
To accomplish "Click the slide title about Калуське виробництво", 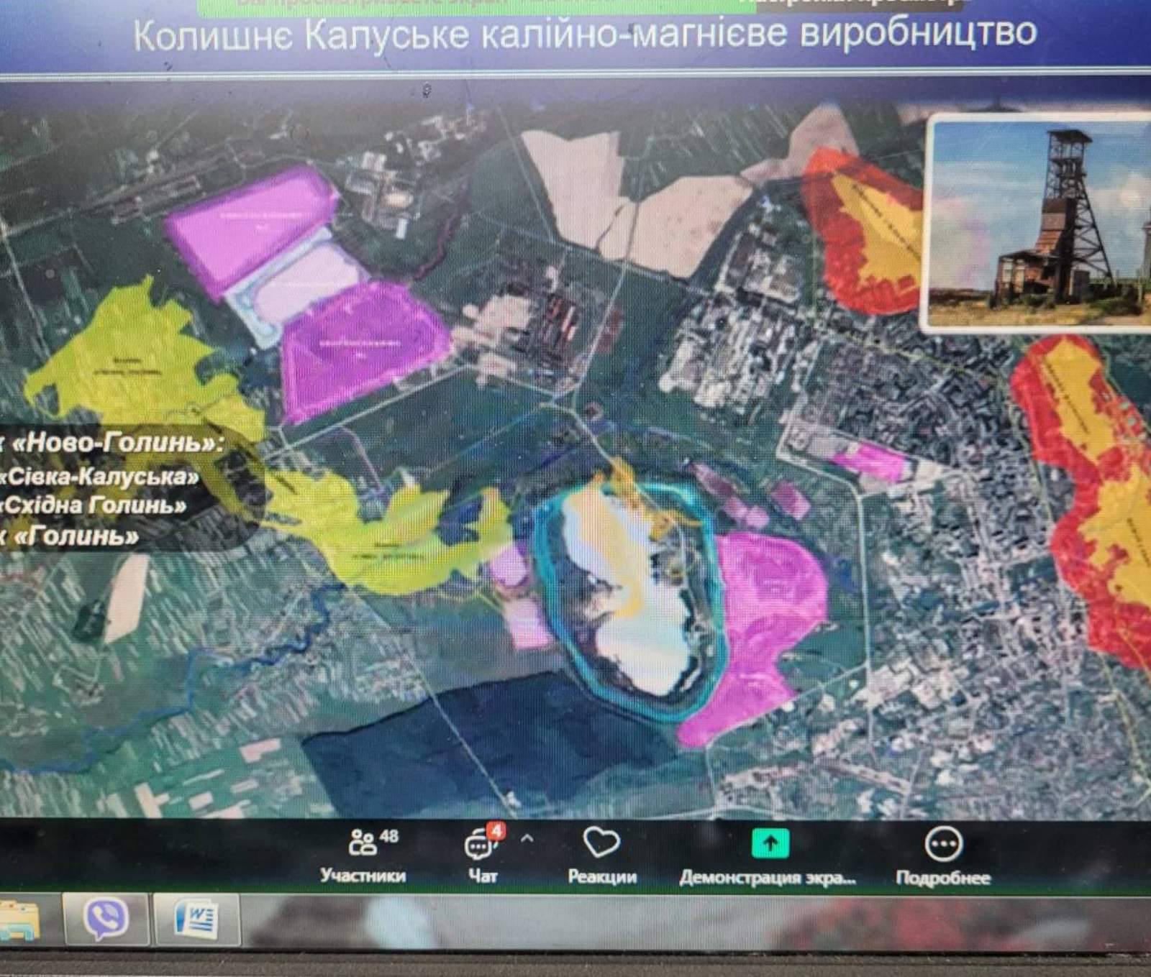I will [x=584, y=34].
